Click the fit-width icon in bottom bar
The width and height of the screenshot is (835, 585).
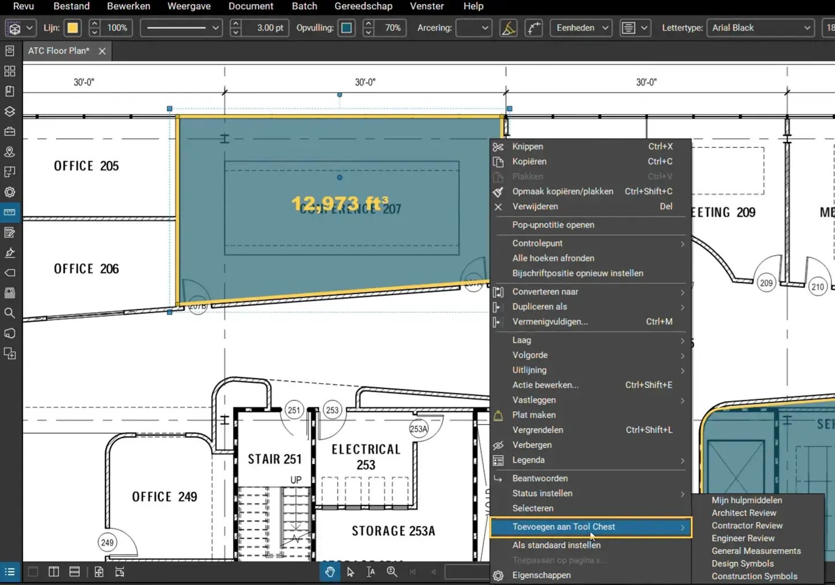tap(119, 572)
